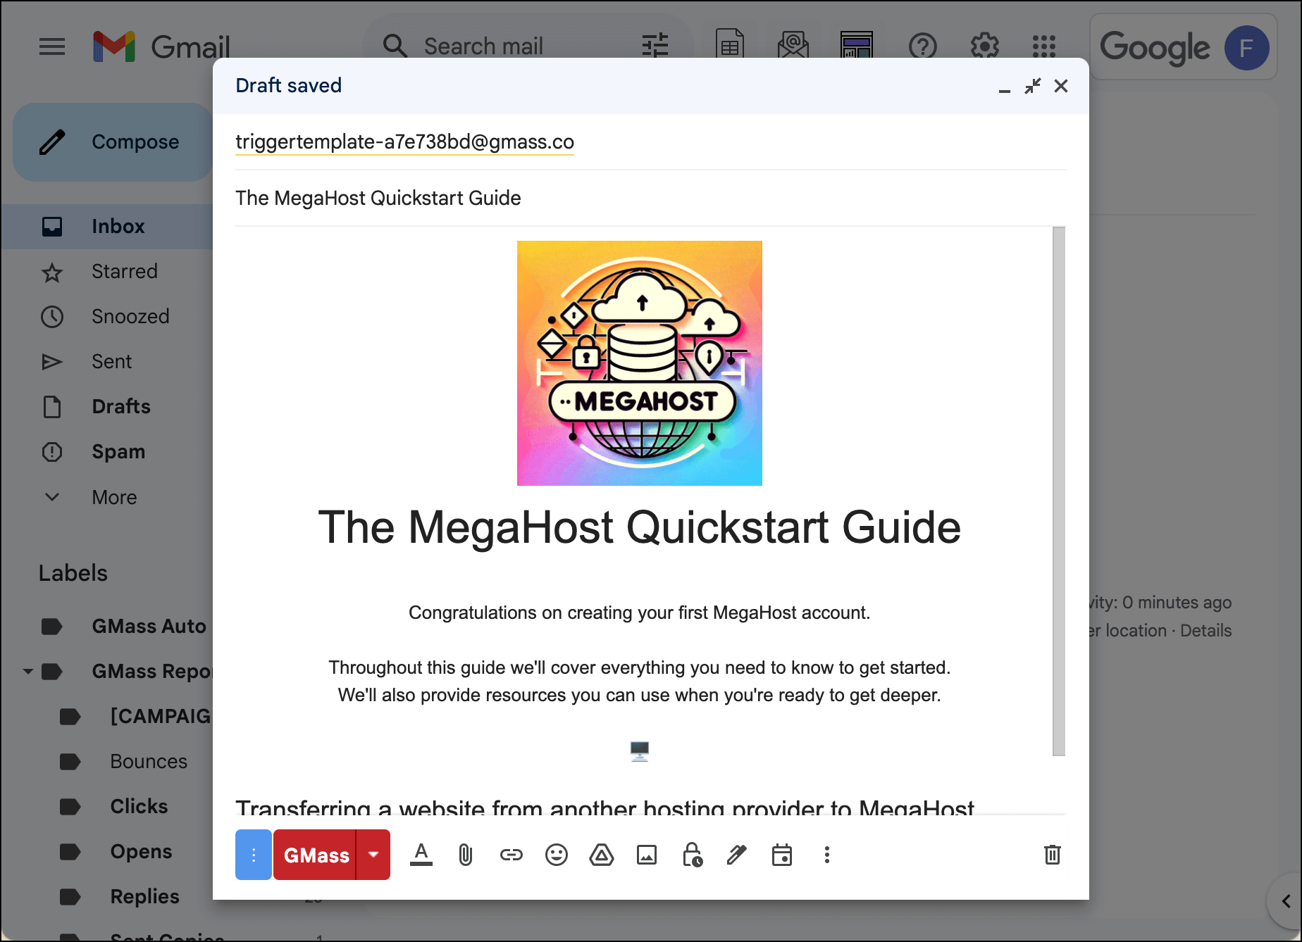The height and width of the screenshot is (942, 1302).
Task: Exit full screen compose window
Action: click(x=1033, y=86)
